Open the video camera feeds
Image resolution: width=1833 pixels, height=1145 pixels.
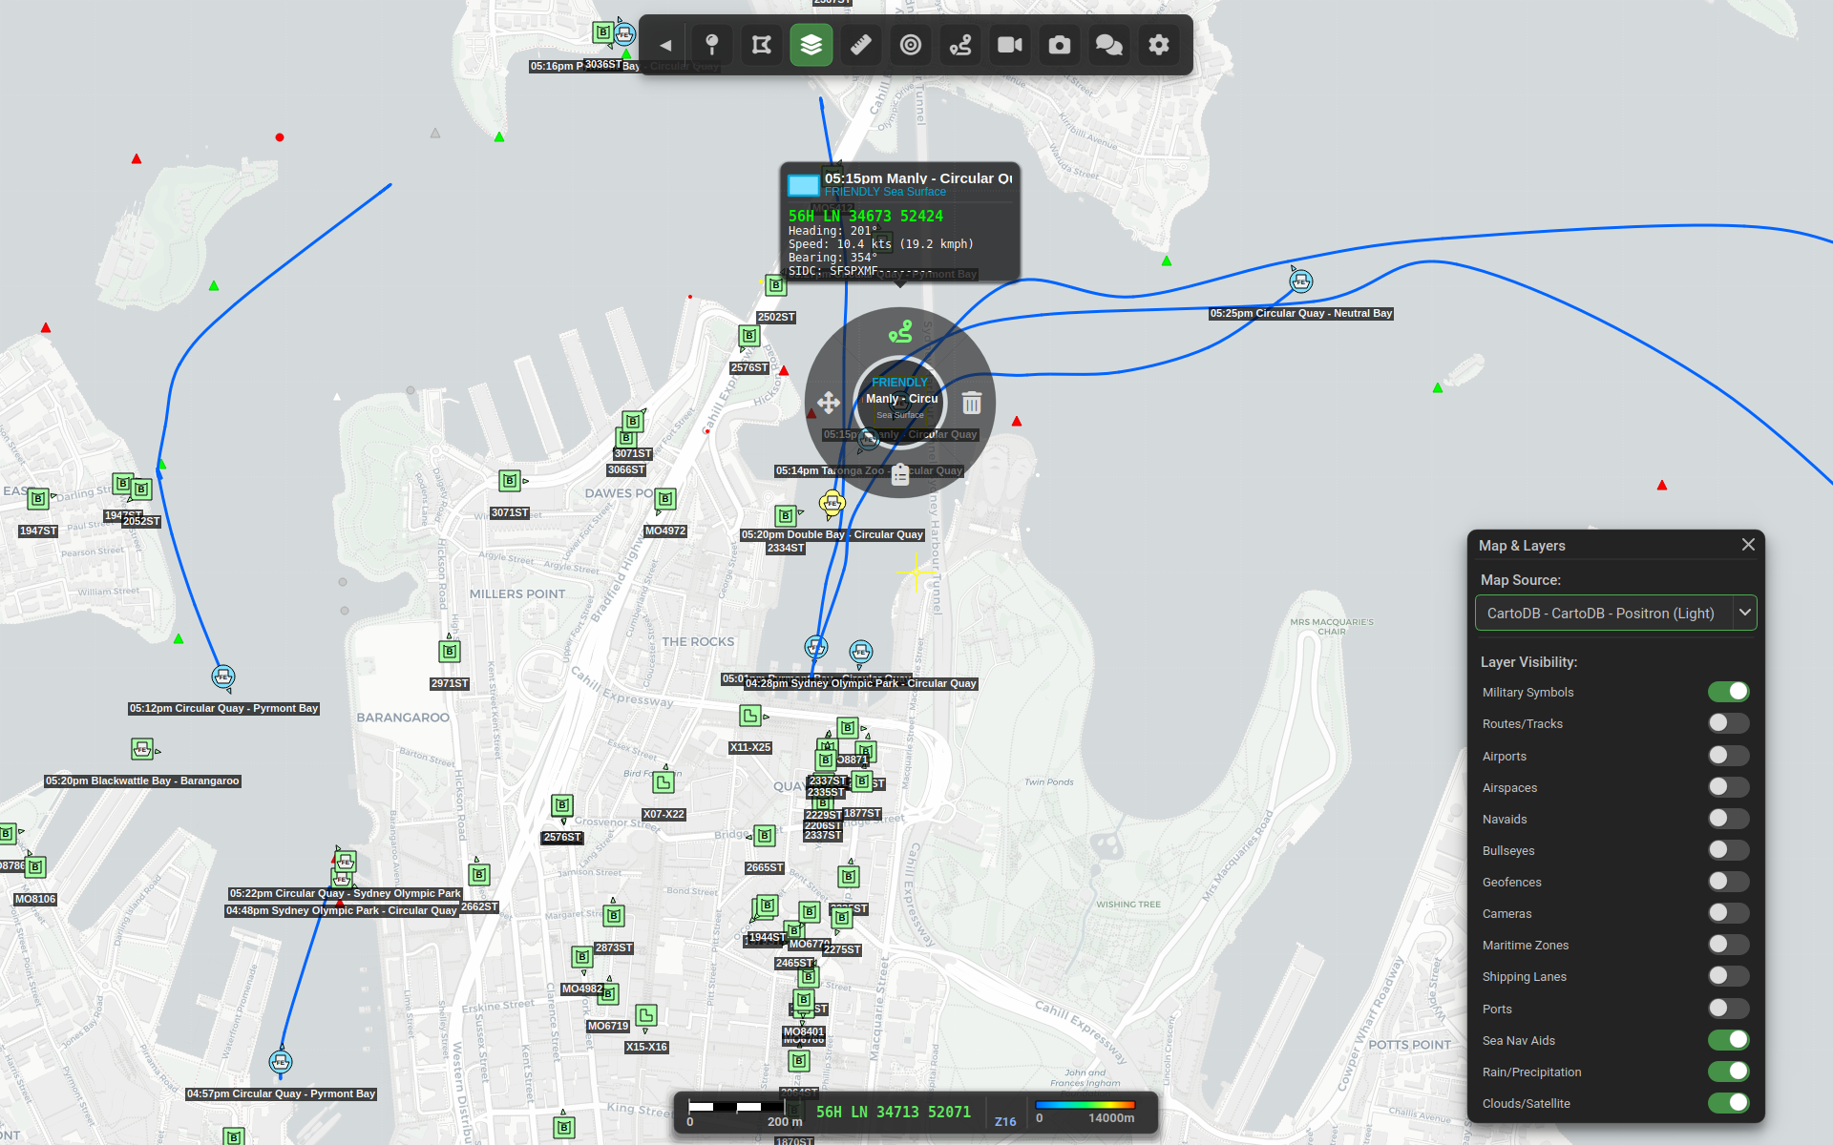tap(1010, 45)
